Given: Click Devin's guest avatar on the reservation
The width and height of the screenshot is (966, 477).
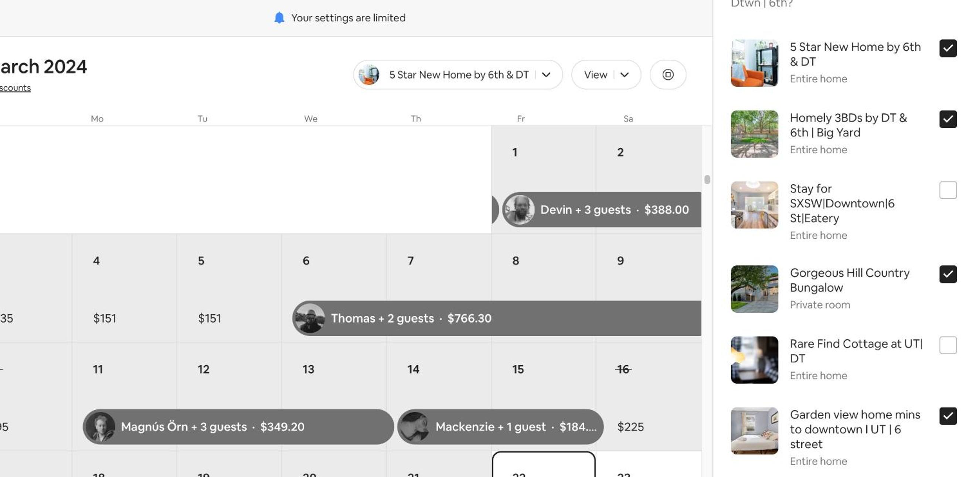Looking at the screenshot, I should pos(519,209).
